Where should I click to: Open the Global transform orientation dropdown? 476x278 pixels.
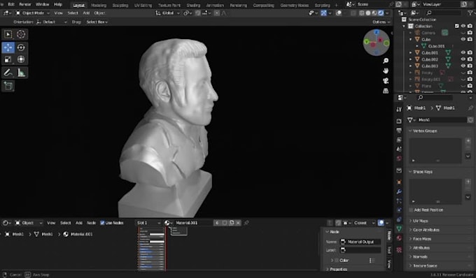167,13
